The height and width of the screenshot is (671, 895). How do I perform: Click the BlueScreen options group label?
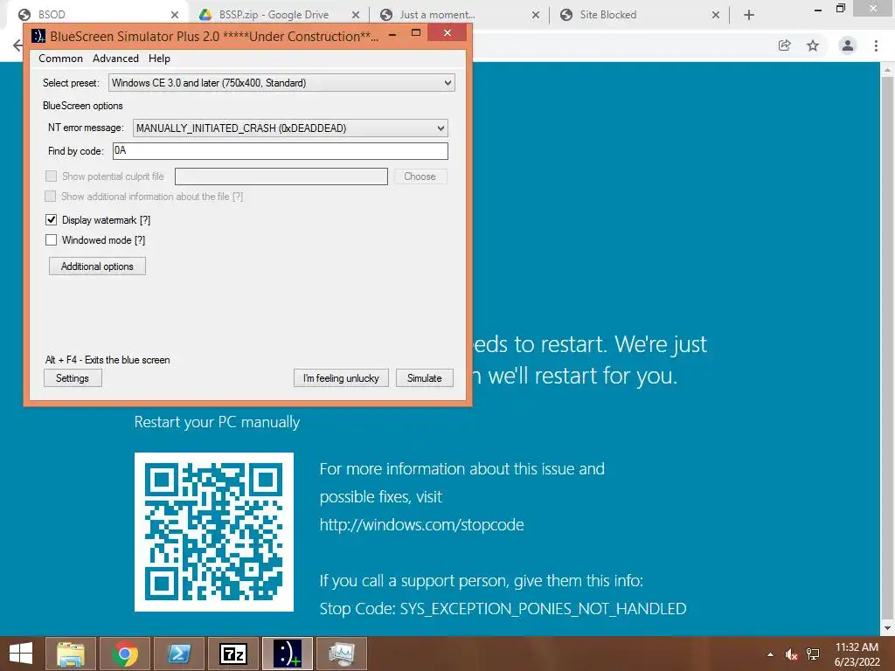click(x=83, y=106)
